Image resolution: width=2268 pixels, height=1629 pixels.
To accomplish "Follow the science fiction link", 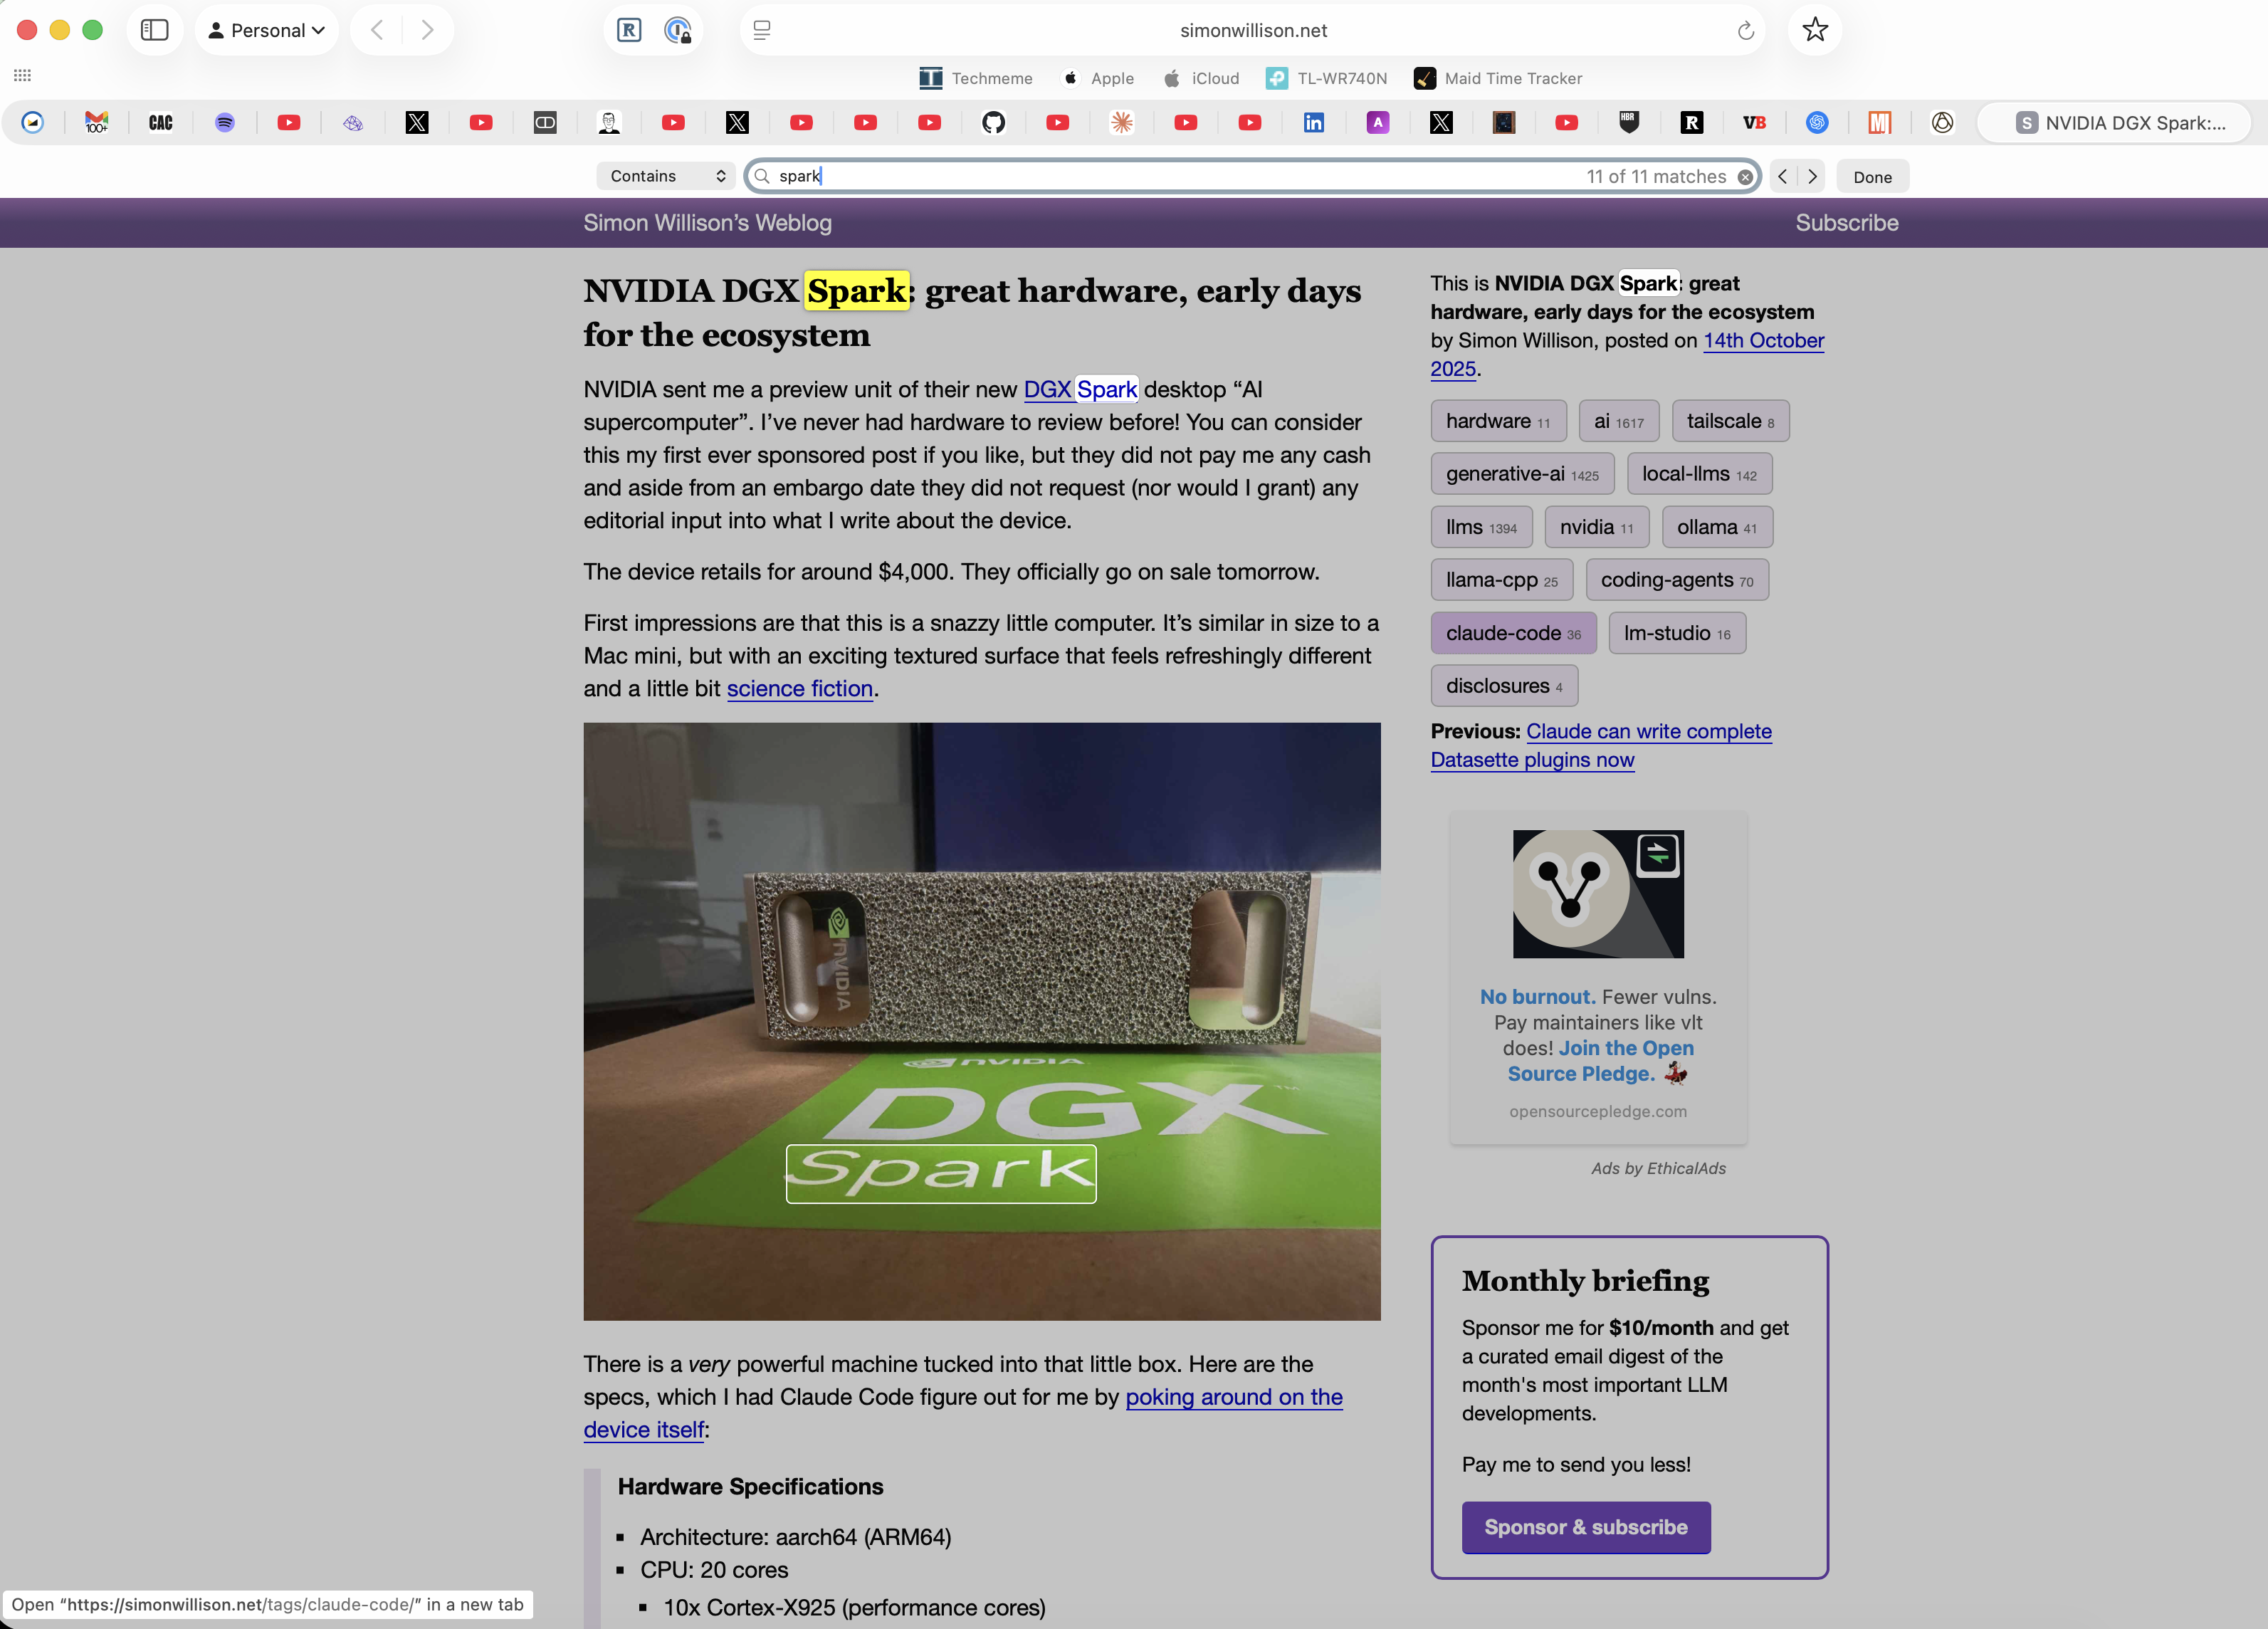I will pos(800,688).
